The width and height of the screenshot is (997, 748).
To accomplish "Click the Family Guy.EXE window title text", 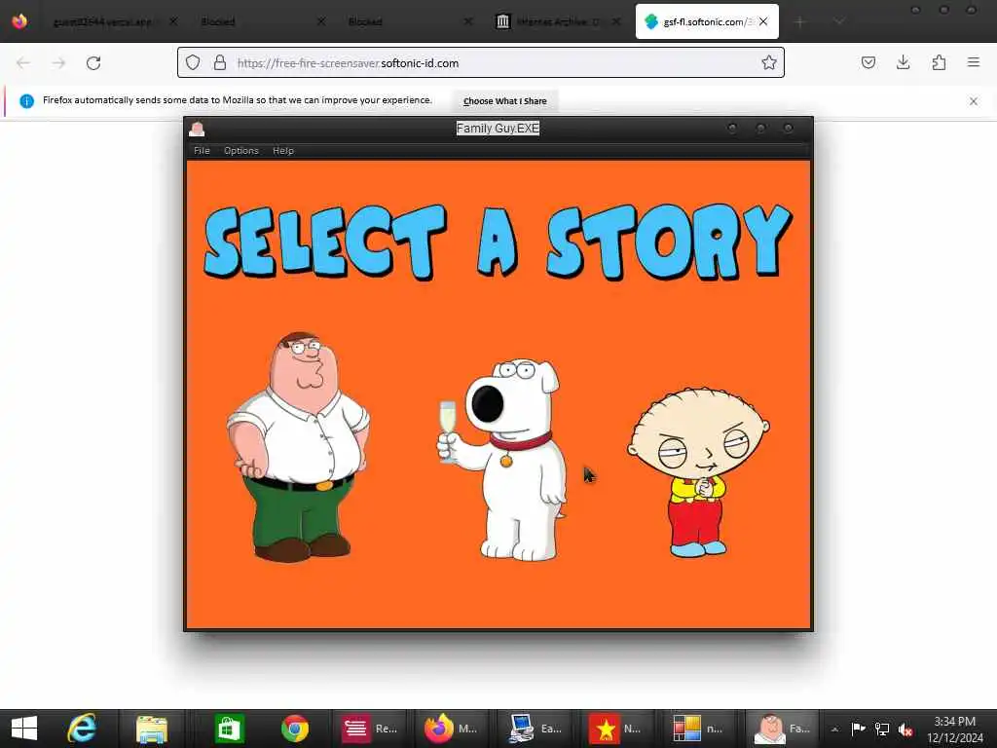I will [498, 129].
